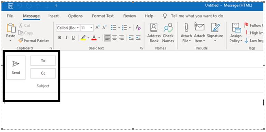The height and width of the screenshot is (132, 266).
Task: Toggle Bold formatting
Action: 59,38
